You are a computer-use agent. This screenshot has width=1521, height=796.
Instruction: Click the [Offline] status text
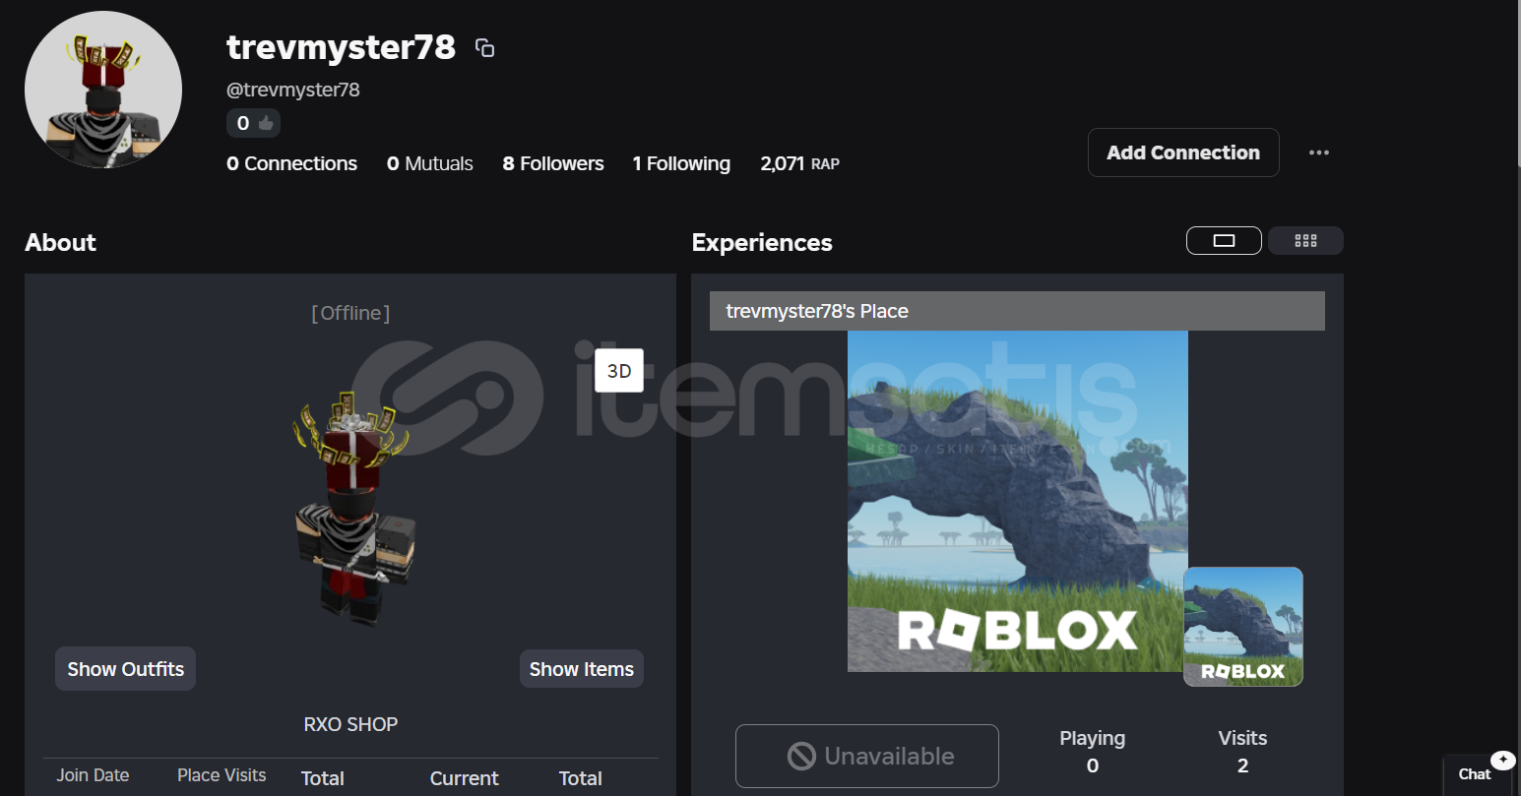(x=350, y=313)
